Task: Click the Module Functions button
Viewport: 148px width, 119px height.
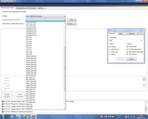Action: 7,95
